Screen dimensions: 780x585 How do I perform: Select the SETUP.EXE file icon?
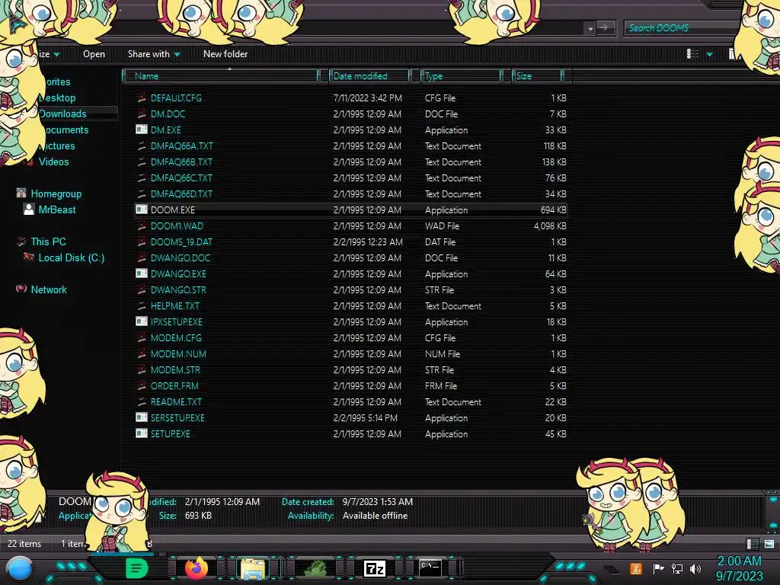coord(141,433)
